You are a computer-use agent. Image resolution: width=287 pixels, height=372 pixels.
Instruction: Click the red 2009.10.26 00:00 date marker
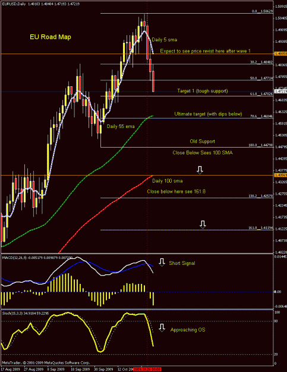[147, 370]
